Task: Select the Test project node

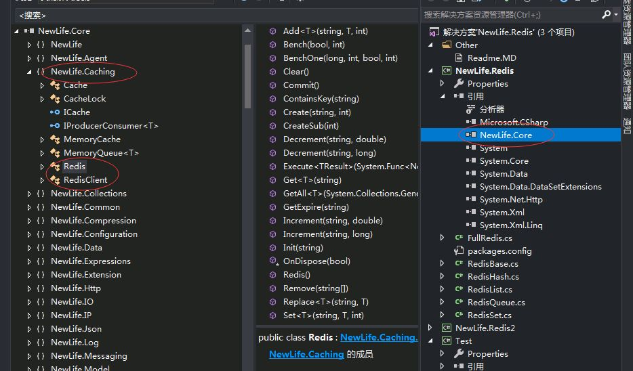Action: tap(464, 341)
